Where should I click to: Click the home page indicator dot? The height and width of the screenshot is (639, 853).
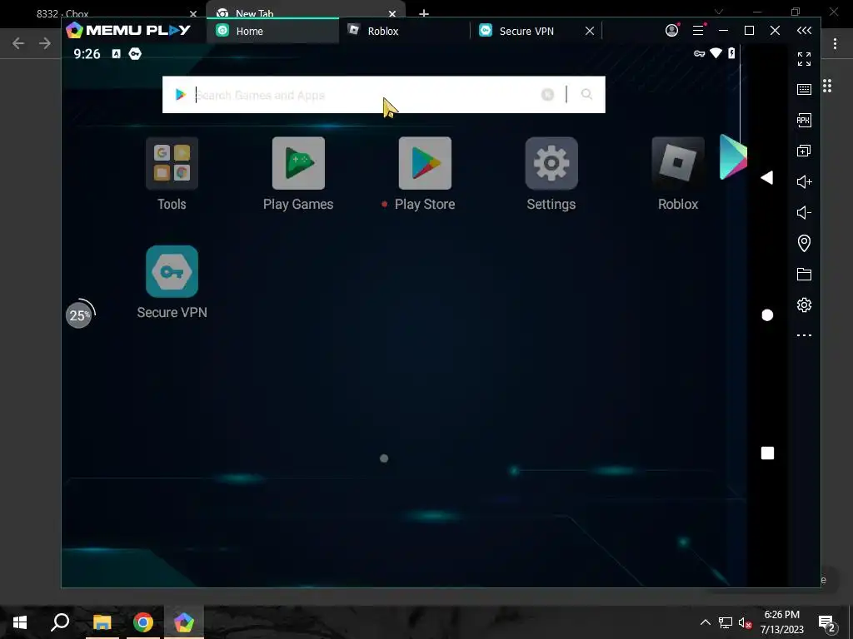click(384, 458)
